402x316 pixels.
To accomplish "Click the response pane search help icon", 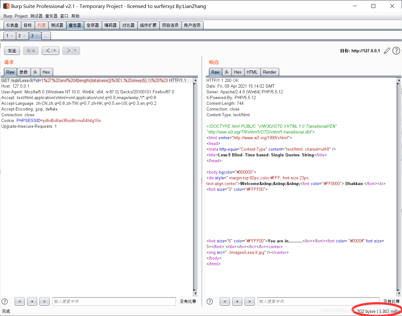I will tap(210, 301).
